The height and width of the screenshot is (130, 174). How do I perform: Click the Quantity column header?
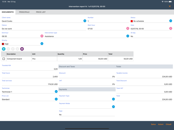click(70, 54)
